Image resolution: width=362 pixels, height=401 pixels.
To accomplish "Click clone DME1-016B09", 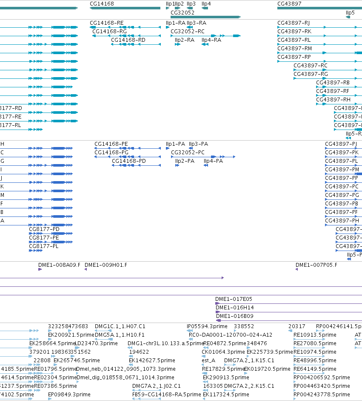I will tap(289, 320).
